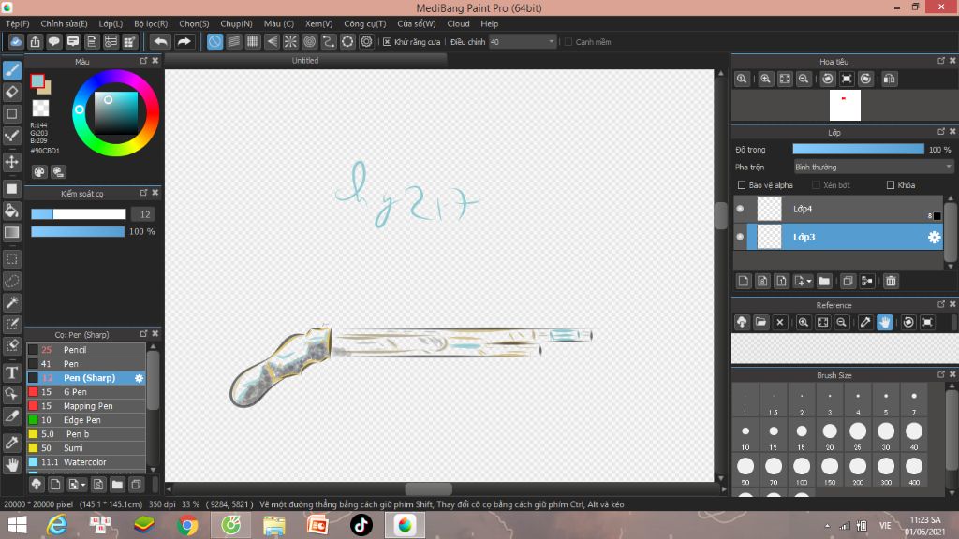Open the Bộ lọc(R) menu
Screen dimensions: 959x539
(x=151, y=23)
